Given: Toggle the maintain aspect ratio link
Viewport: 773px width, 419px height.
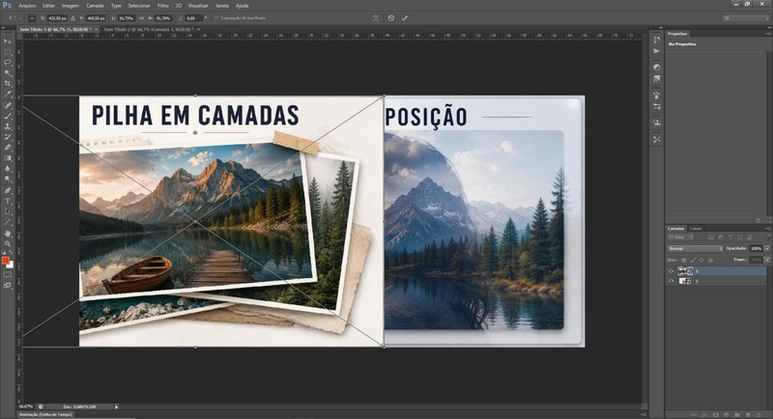Looking at the screenshot, I should (141, 18).
